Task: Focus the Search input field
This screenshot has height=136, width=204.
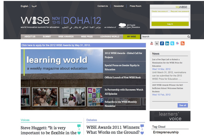Action: [164, 37]
